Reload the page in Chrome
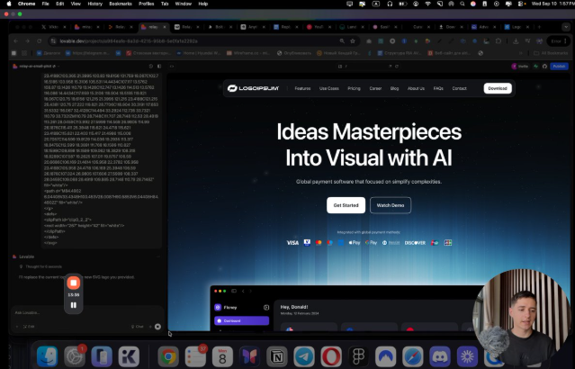The height and width of the screenshot is (369, 575). (40, 41)
